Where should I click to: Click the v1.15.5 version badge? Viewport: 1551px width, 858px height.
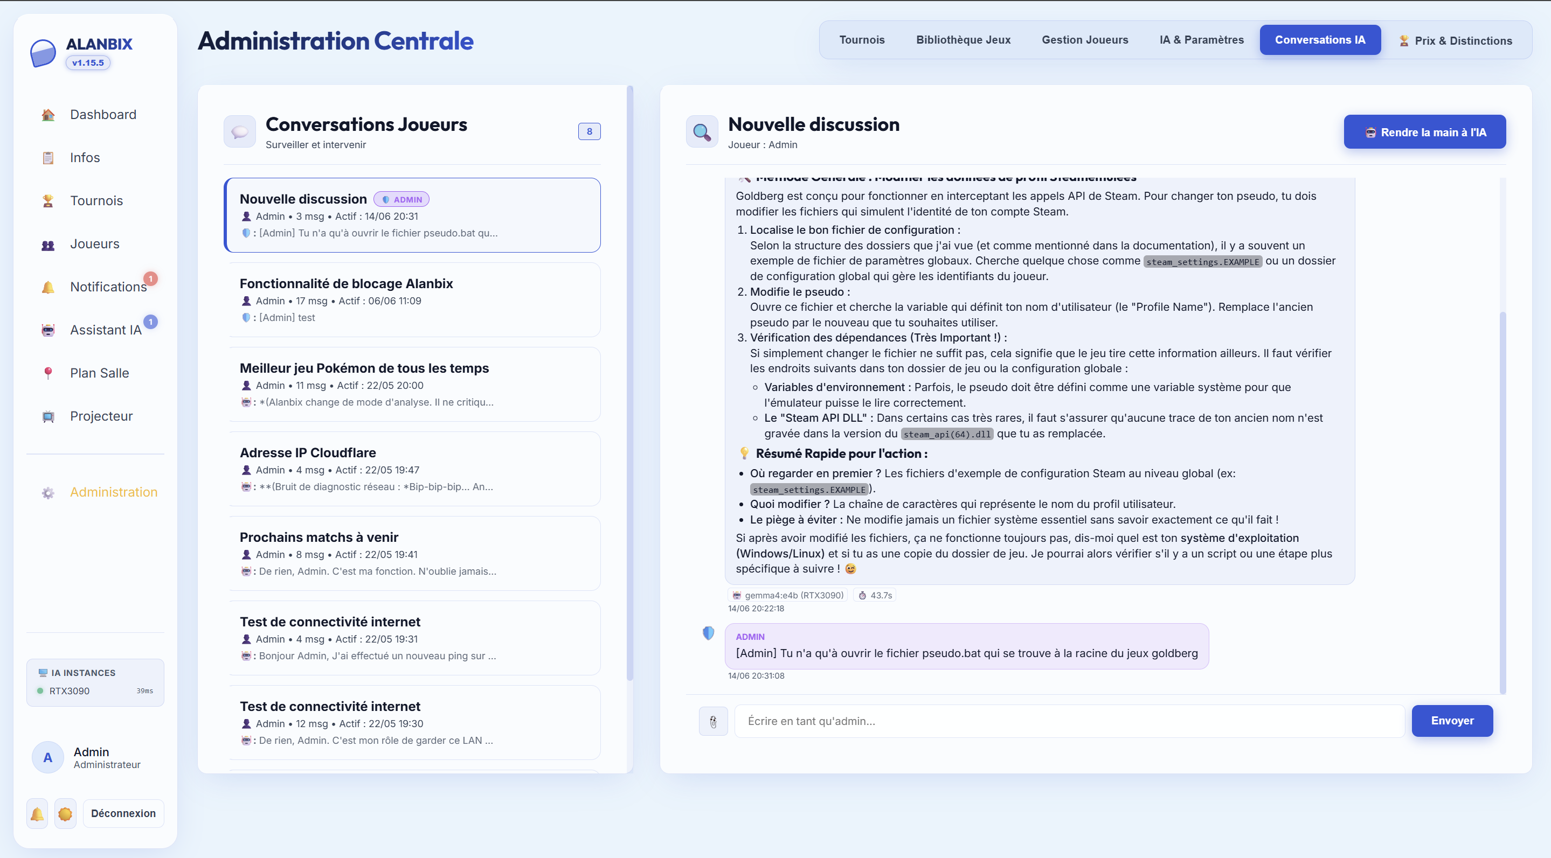click(x=88, y=62)
